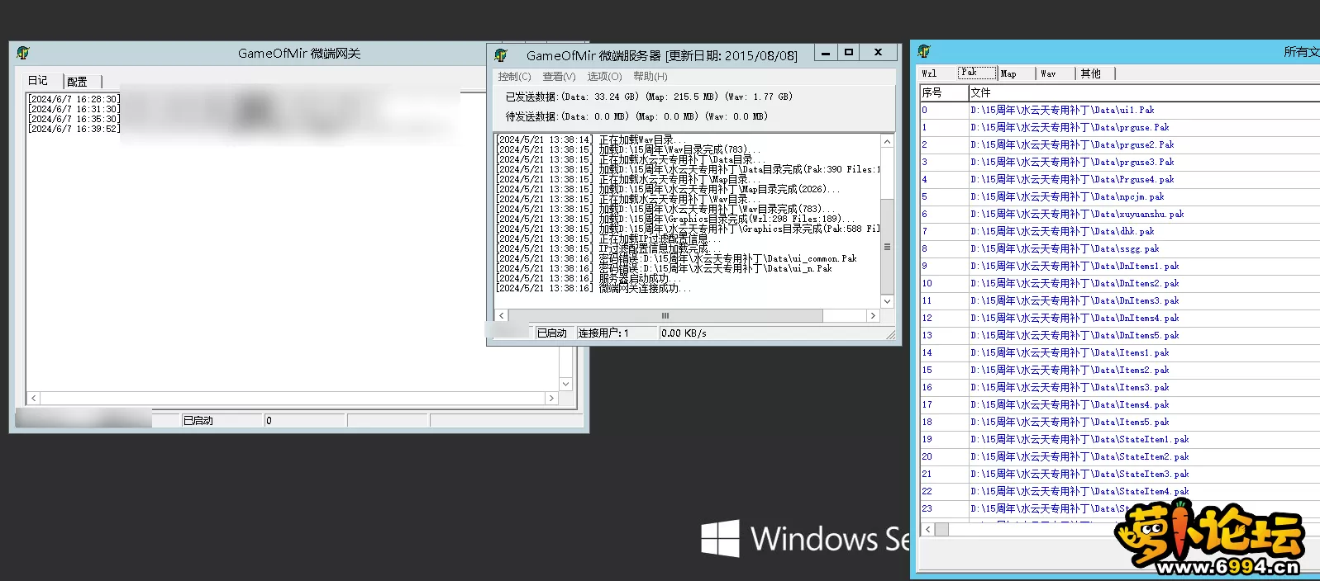Click server log line 微端网关连接成功
The width and height of the screenshot is (1320, 581).
(x=593, y=288)
